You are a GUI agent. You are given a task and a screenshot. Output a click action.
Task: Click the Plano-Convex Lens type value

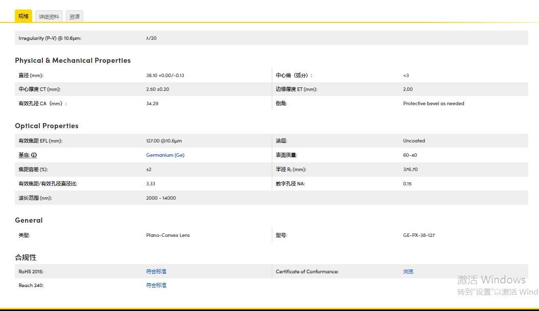[x=168, y=235]
